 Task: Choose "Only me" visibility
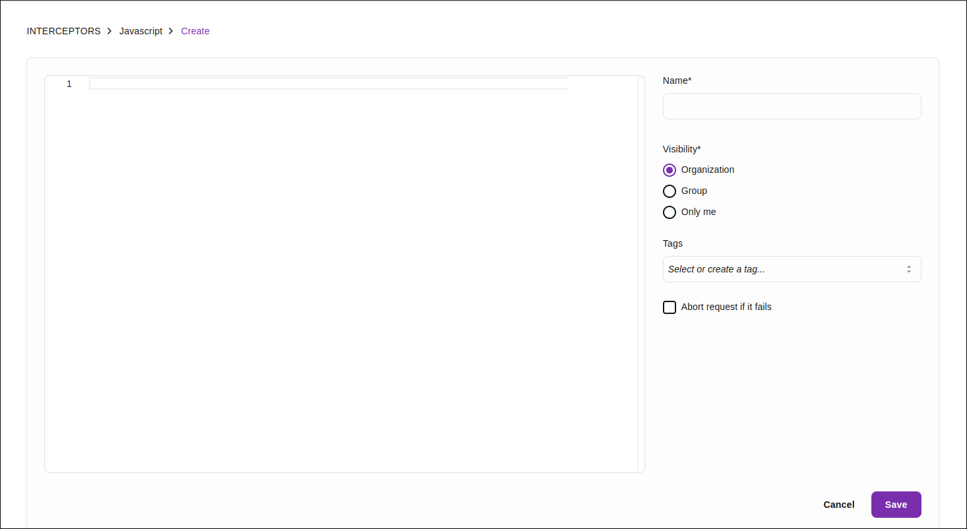(670, 212)
